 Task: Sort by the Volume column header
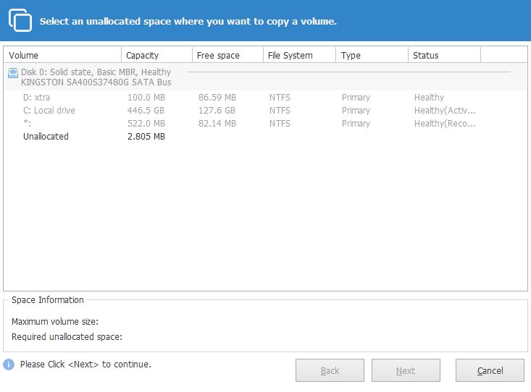[62, 55]
